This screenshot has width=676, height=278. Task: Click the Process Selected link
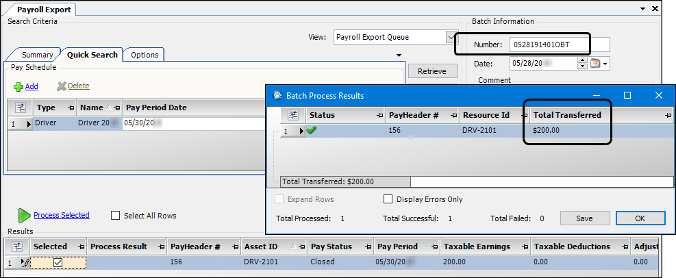(62, 215)
